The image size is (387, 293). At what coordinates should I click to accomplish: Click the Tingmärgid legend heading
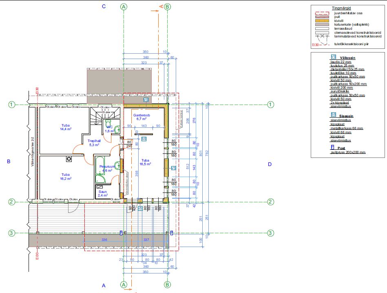click(x=342, y=8)
